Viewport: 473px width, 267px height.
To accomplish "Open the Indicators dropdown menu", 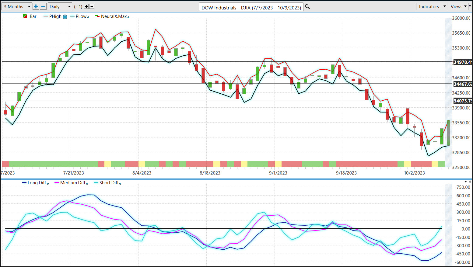I will point(431,6).
